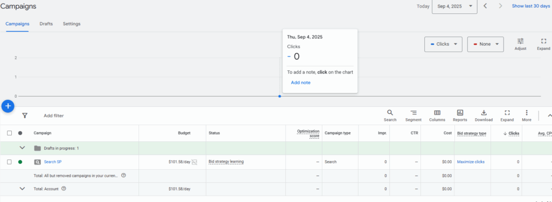Expand the Total: Account row chevron
552x202 pixels.
[22, 189]
